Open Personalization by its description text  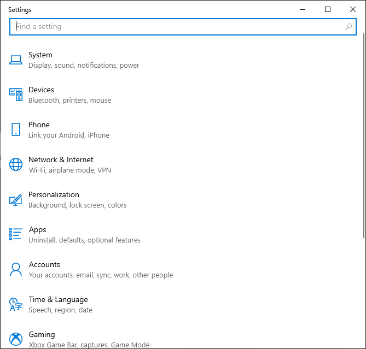[77, 205]
